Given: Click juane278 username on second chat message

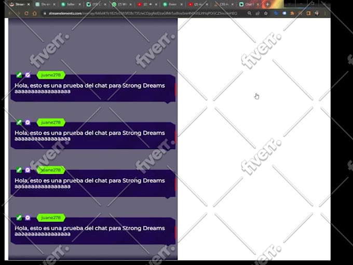Looking at the screenshot, I should 51,122.
